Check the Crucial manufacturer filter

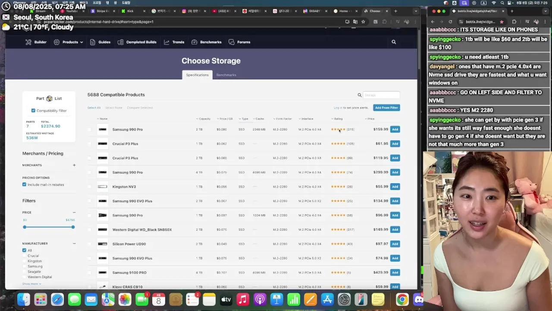coord(24,256)
